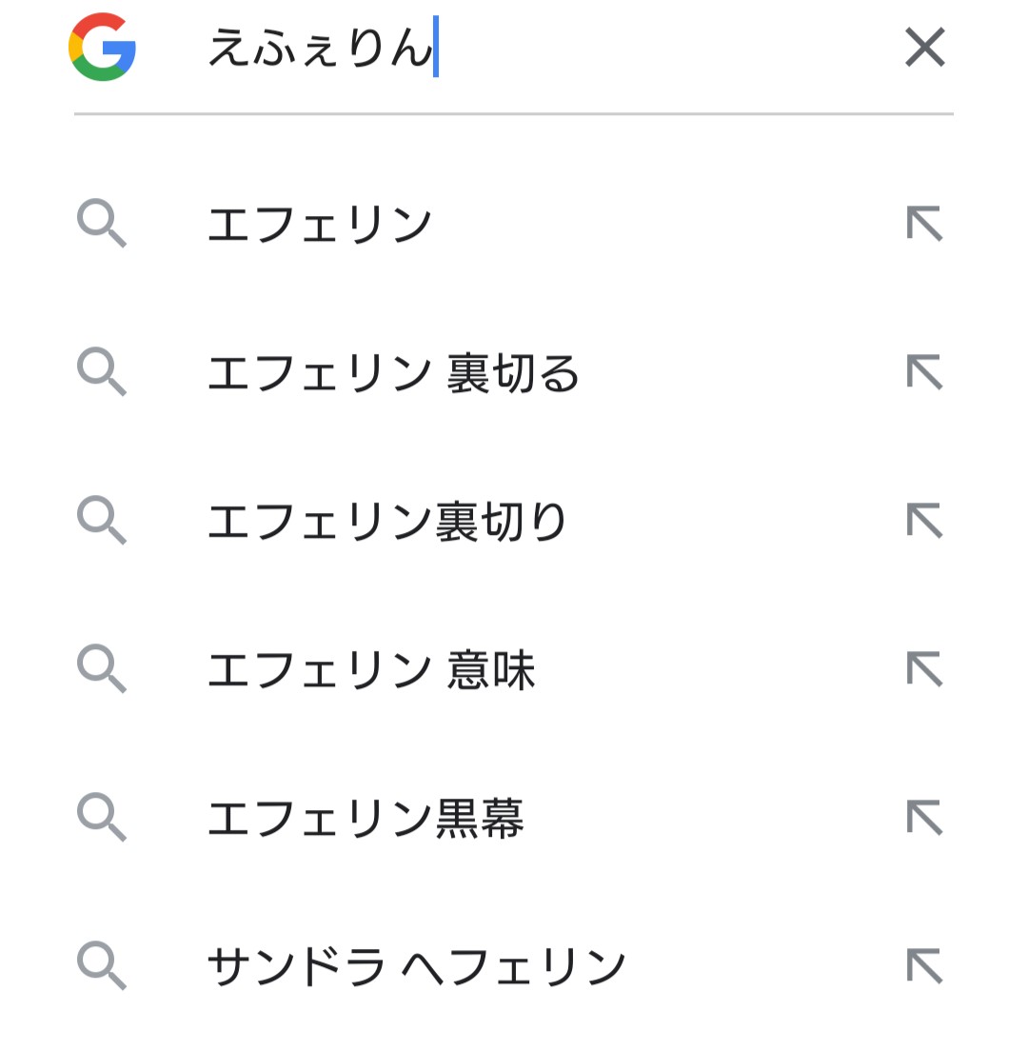The height and width of the screenshot is (1051, 1028).
Task: Click magnifier icon beside エフェリン黒幕
Action: 101,819
